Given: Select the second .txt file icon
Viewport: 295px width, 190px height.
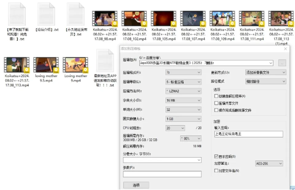Looking at the screenshot, I should (46, 14).
